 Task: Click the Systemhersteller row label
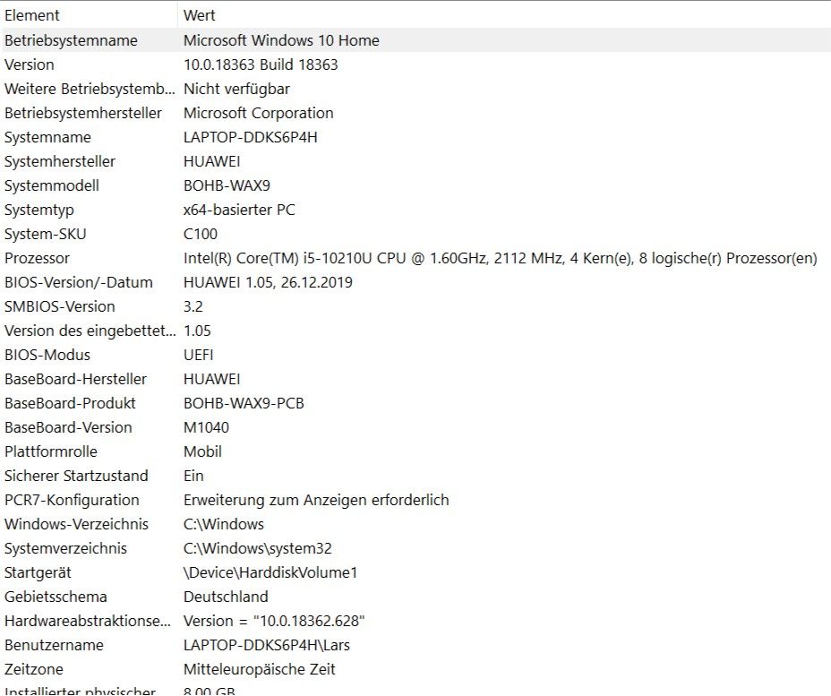click(60, 161)
